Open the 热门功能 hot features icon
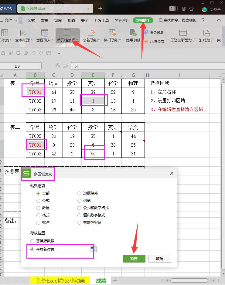The image size is (225, 285). coord(112,36)
